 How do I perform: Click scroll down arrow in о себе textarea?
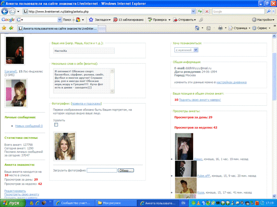[112, 91]
